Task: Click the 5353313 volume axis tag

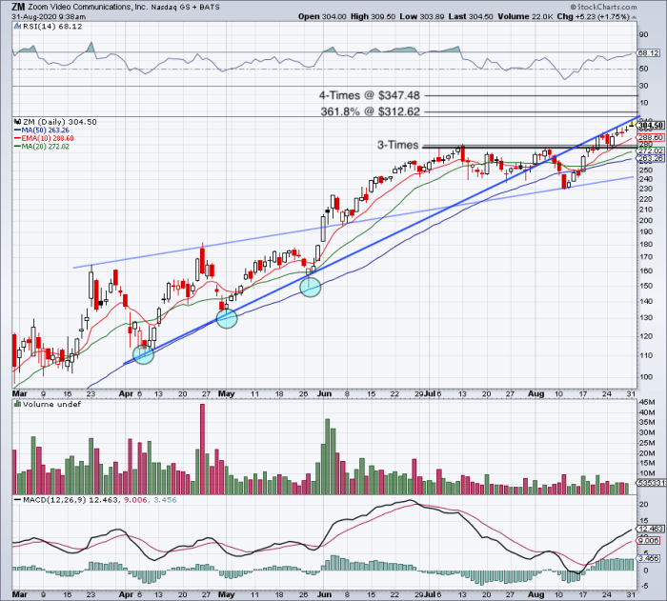Action: tap(651, 483)
